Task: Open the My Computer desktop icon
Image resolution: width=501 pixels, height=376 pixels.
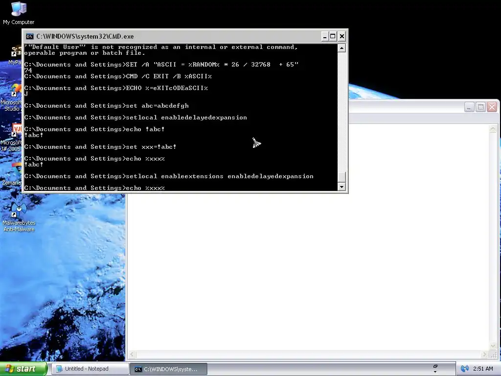Action: click(19, 13)
